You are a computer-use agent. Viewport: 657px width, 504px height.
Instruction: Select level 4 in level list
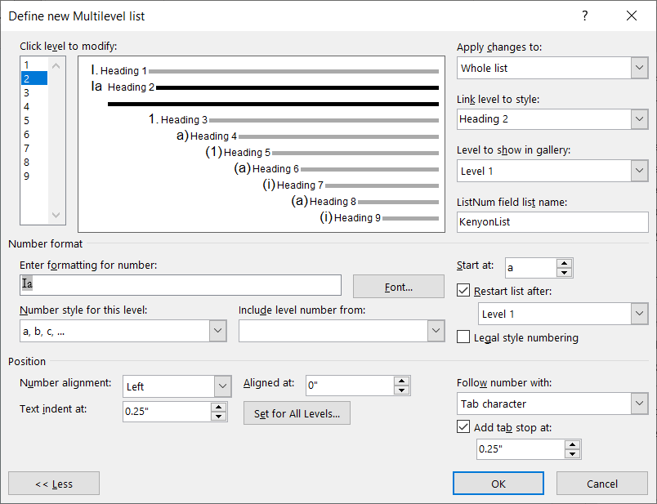(x=34, y=106)
